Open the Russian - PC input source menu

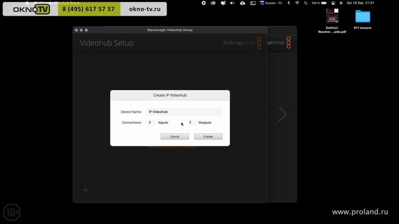(271, 3)
